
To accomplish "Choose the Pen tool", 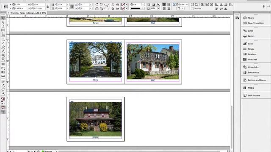I will 3,47.
